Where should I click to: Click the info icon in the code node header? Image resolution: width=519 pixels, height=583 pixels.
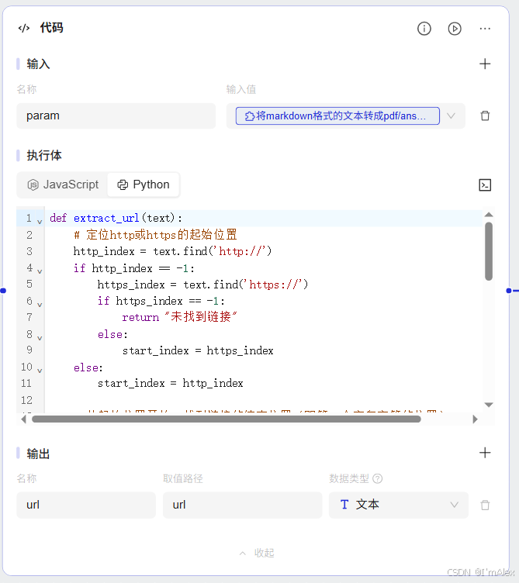[424, 29]
